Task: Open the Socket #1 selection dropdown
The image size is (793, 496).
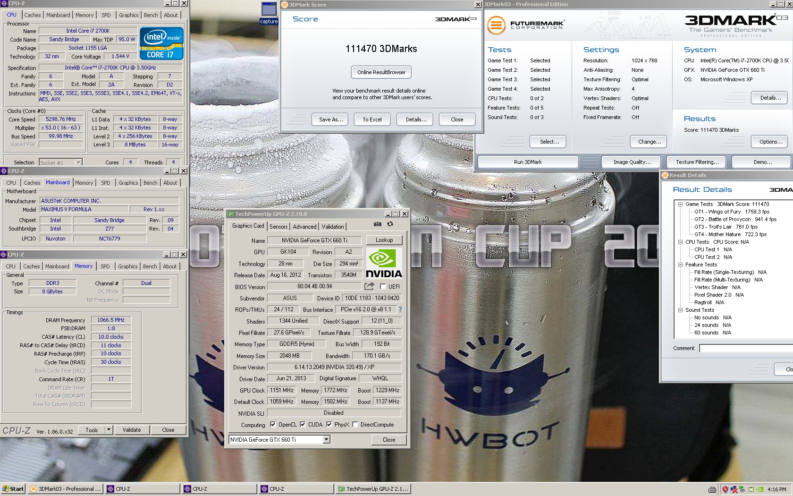Action: pyautogui.click(x=79, y=162)
